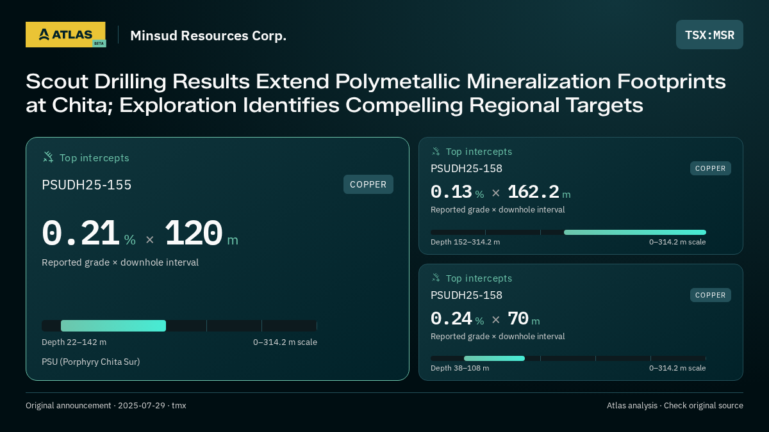The height and width of the screenshot is (432, 769).
Task: Click the Original announcement 2025-07-29 footer text
Action: tap(106, 406)
